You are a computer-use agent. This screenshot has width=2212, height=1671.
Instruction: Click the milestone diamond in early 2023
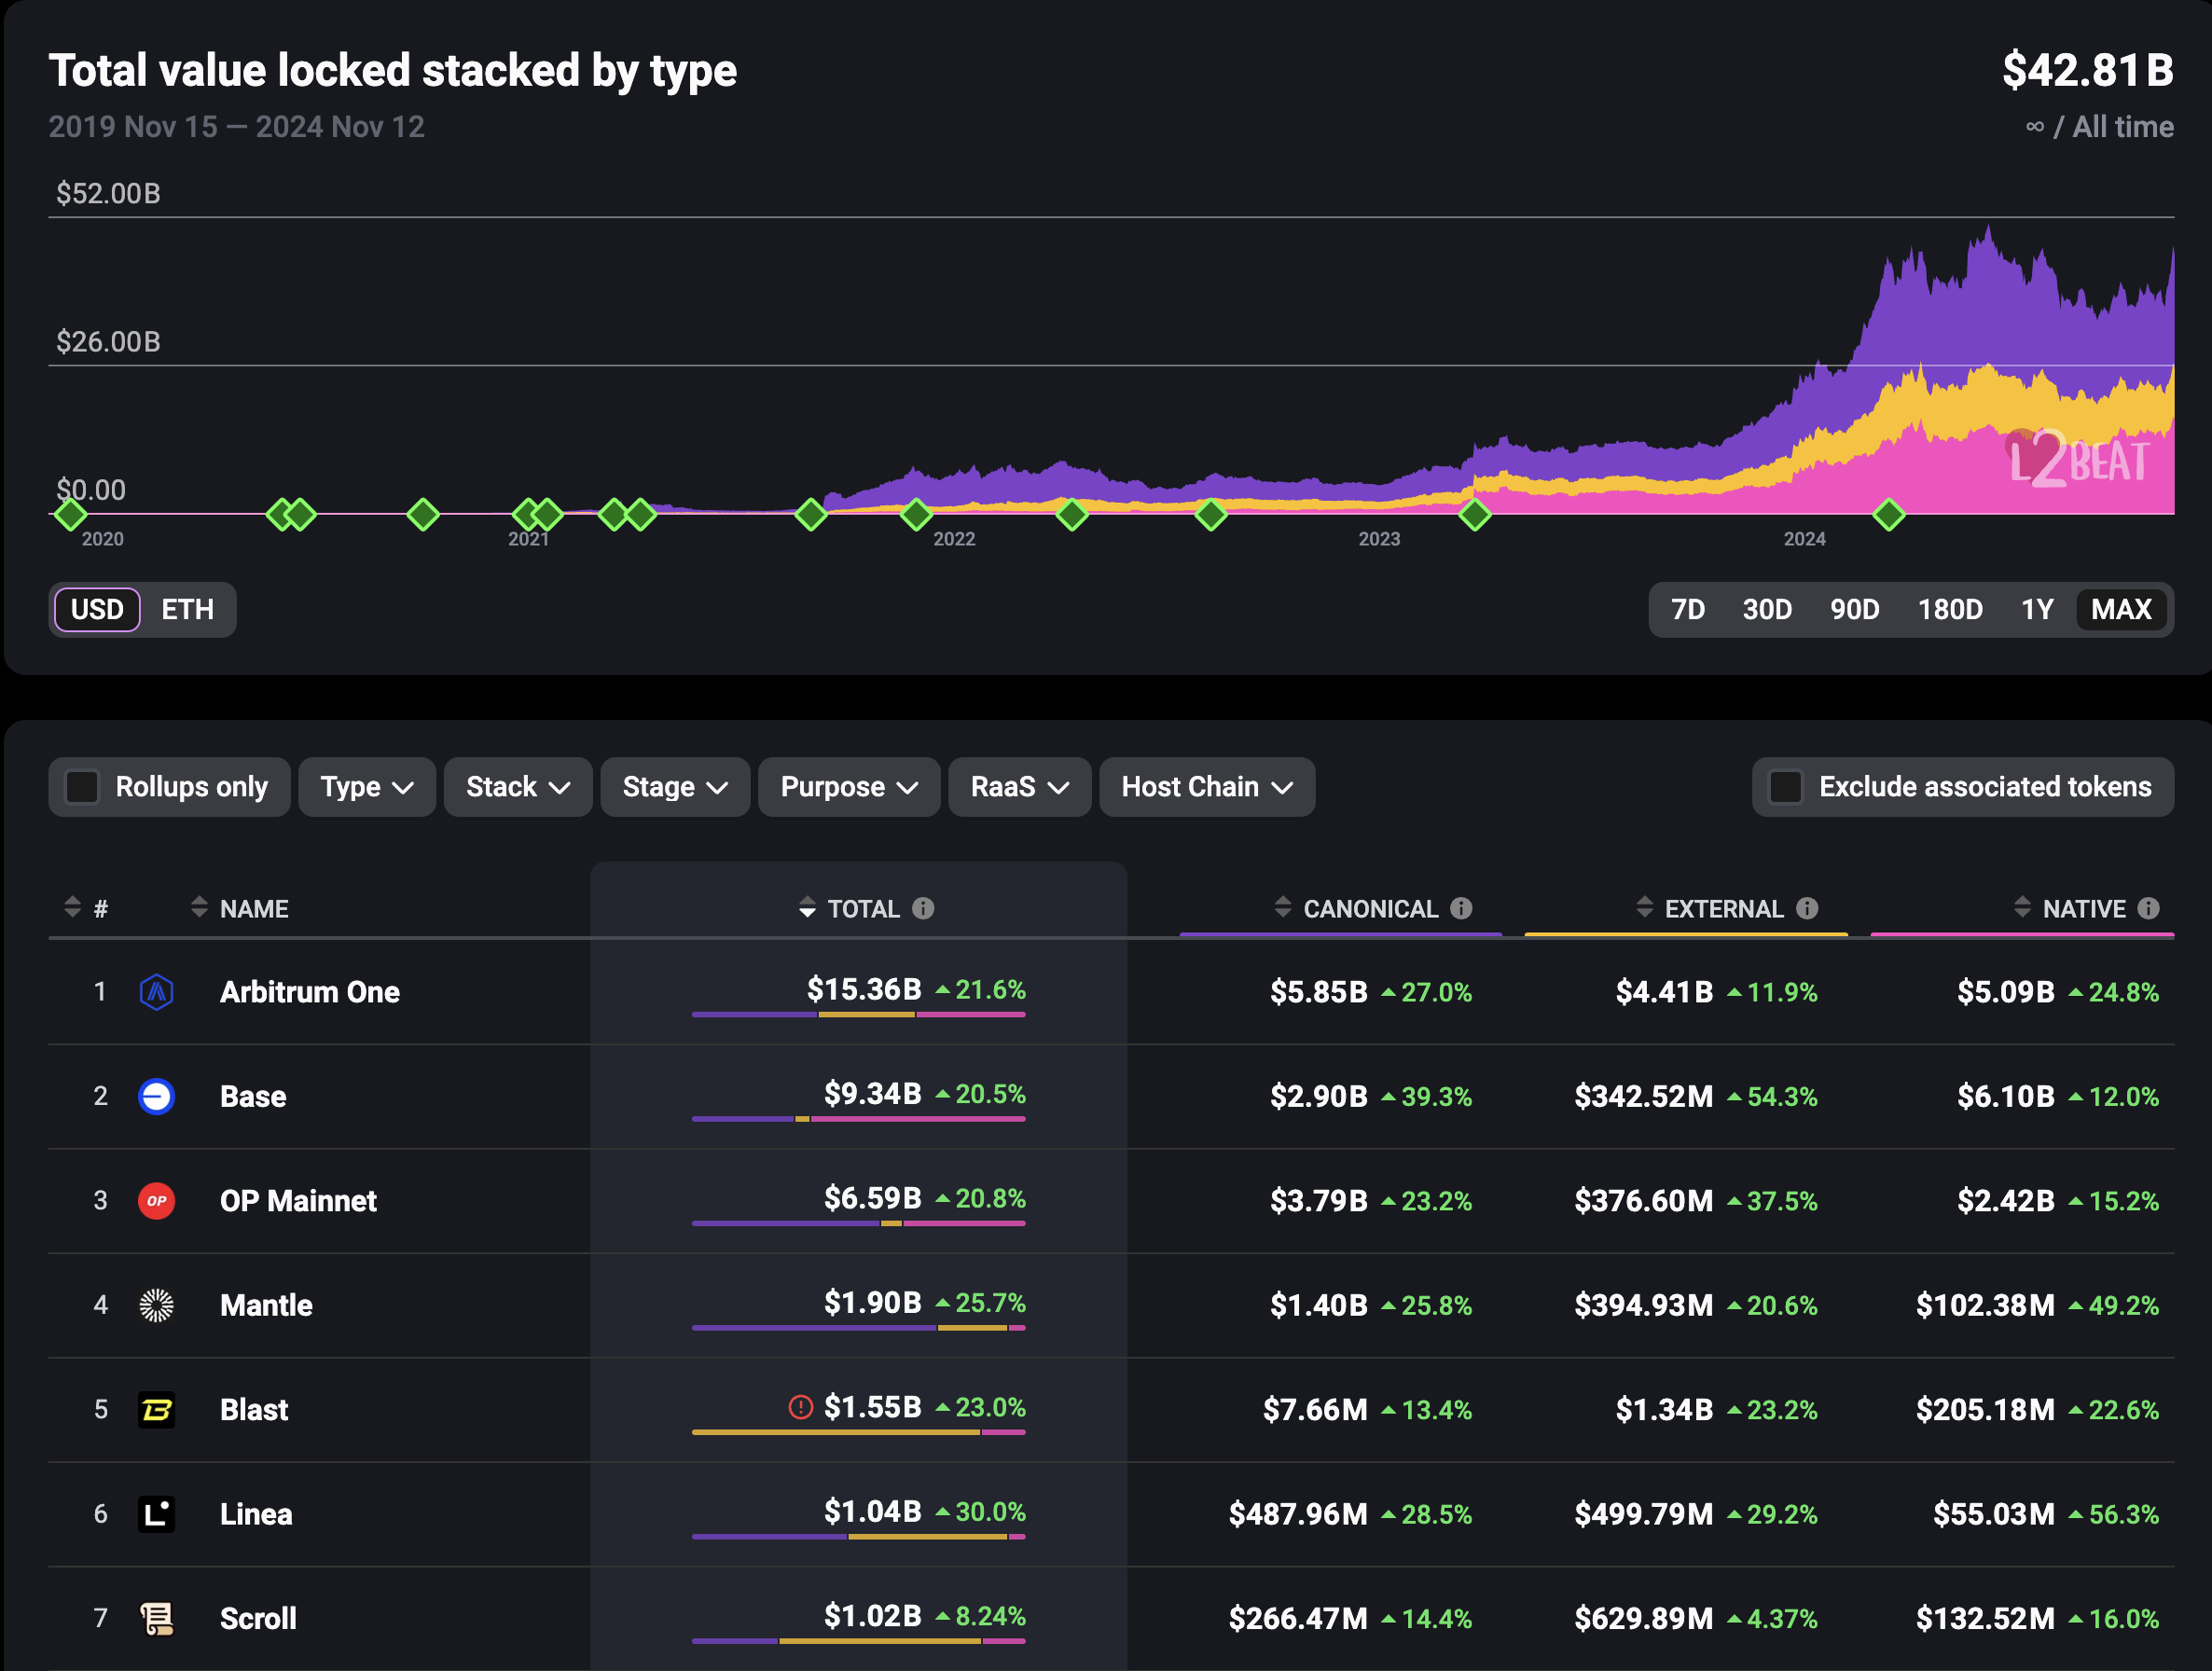tap(1475, 515)
